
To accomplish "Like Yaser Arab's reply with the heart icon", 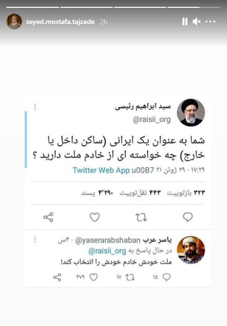I will (x=93, y=277).
